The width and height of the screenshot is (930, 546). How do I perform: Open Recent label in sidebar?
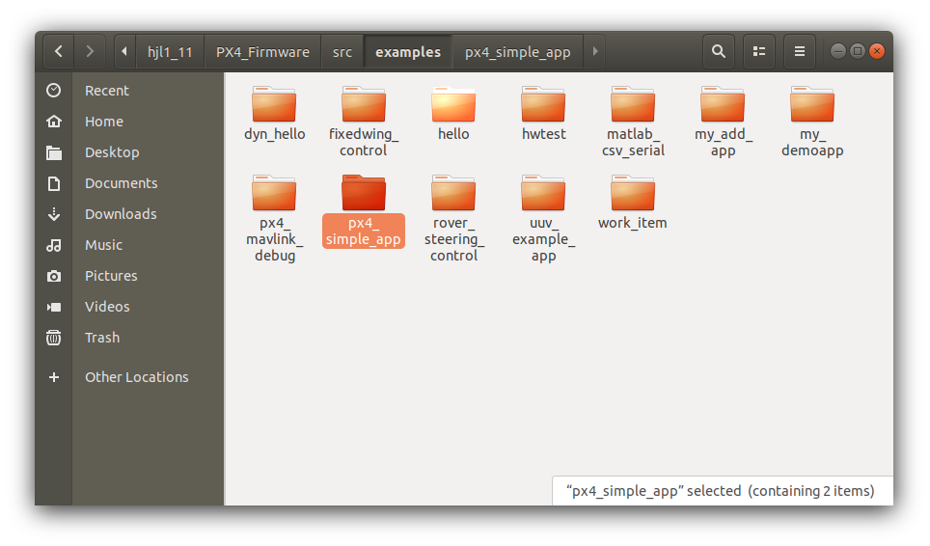click(x=107, y=91)
